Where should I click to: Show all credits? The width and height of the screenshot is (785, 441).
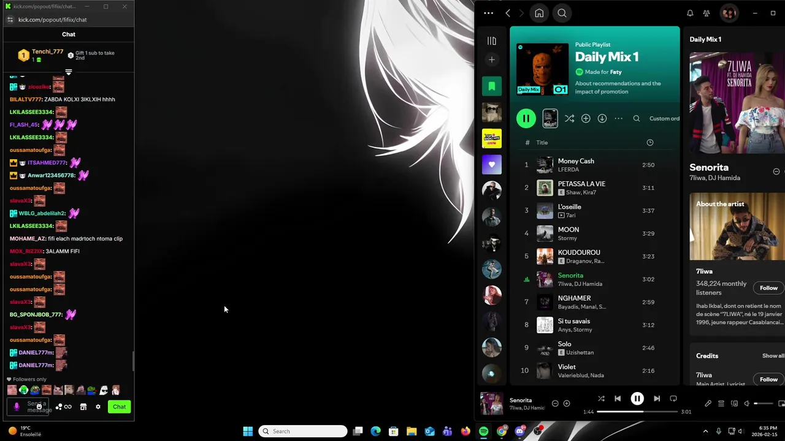[773, 356]
